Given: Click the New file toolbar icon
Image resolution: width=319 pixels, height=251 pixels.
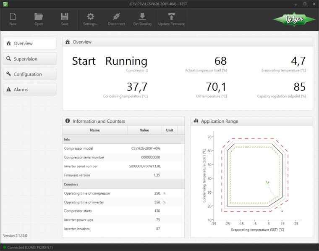Looking at the screenshot, I should (x=13, y=19).
